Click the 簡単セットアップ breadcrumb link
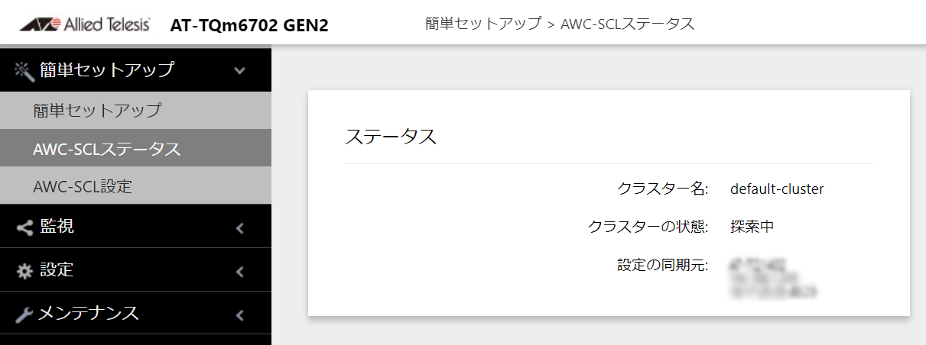926x345 pixels. pos(483,24)
